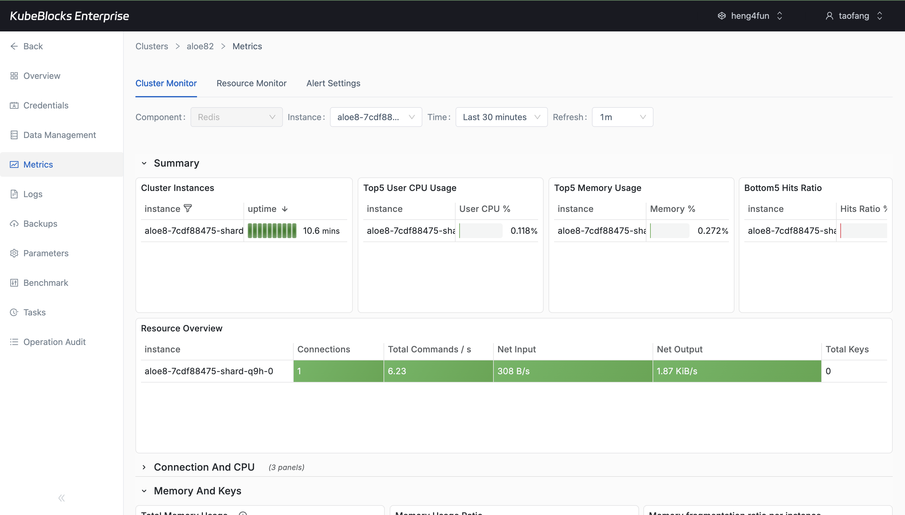Open the Time range dropdown
The height and width of the screenshot is (515, 905).
501,117
